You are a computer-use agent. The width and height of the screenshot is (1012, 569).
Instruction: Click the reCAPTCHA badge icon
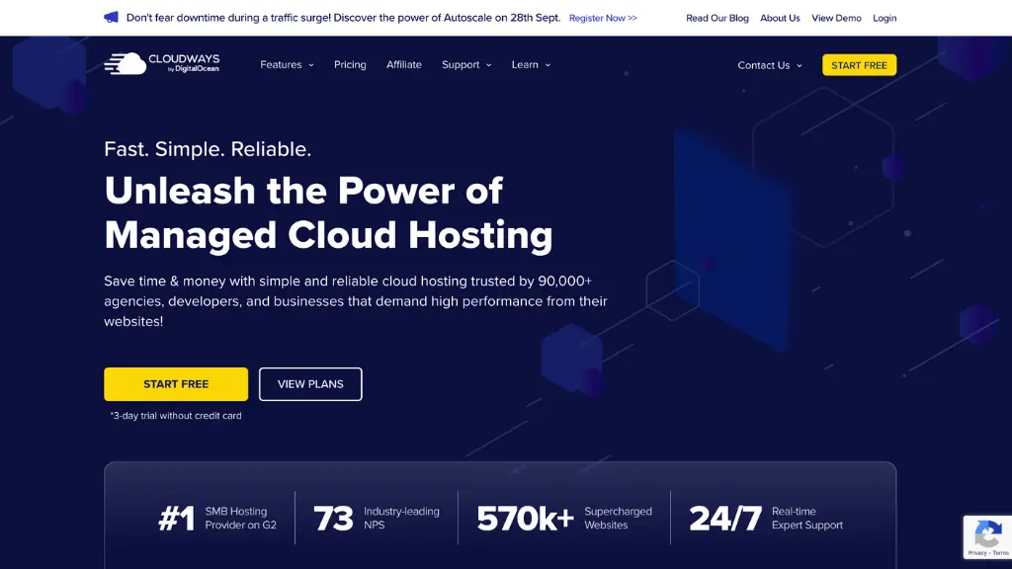(x=987, y=534)
